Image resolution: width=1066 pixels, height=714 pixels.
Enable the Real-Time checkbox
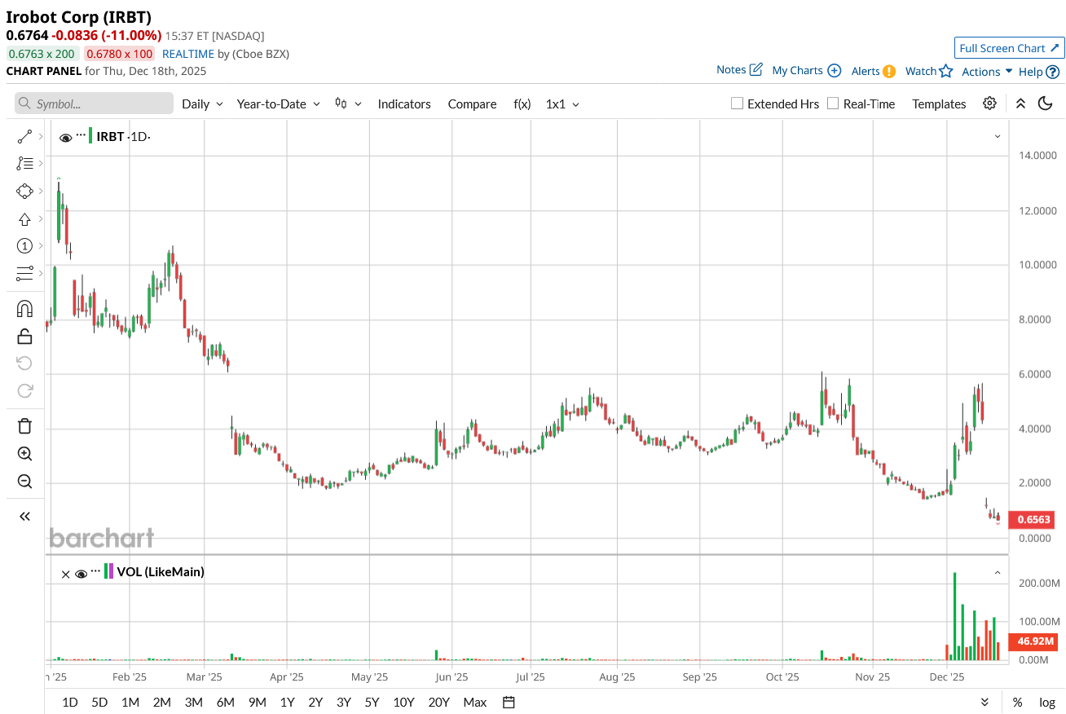[833, 104]
